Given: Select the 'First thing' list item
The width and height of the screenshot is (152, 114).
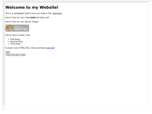Looking at the screenshot, I should [15, 39].
